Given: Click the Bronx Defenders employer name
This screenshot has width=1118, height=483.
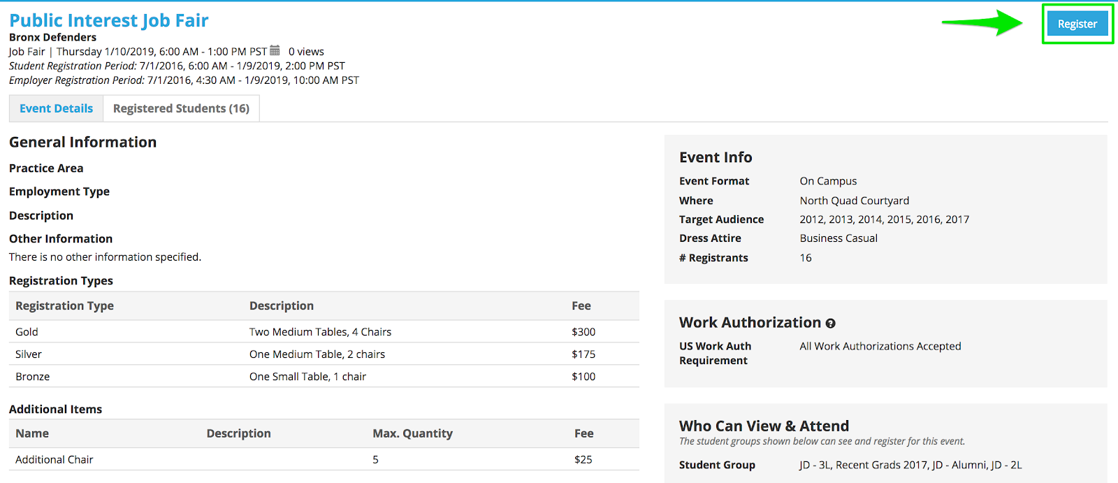Looking at the screenshot, I should (52, 37).
